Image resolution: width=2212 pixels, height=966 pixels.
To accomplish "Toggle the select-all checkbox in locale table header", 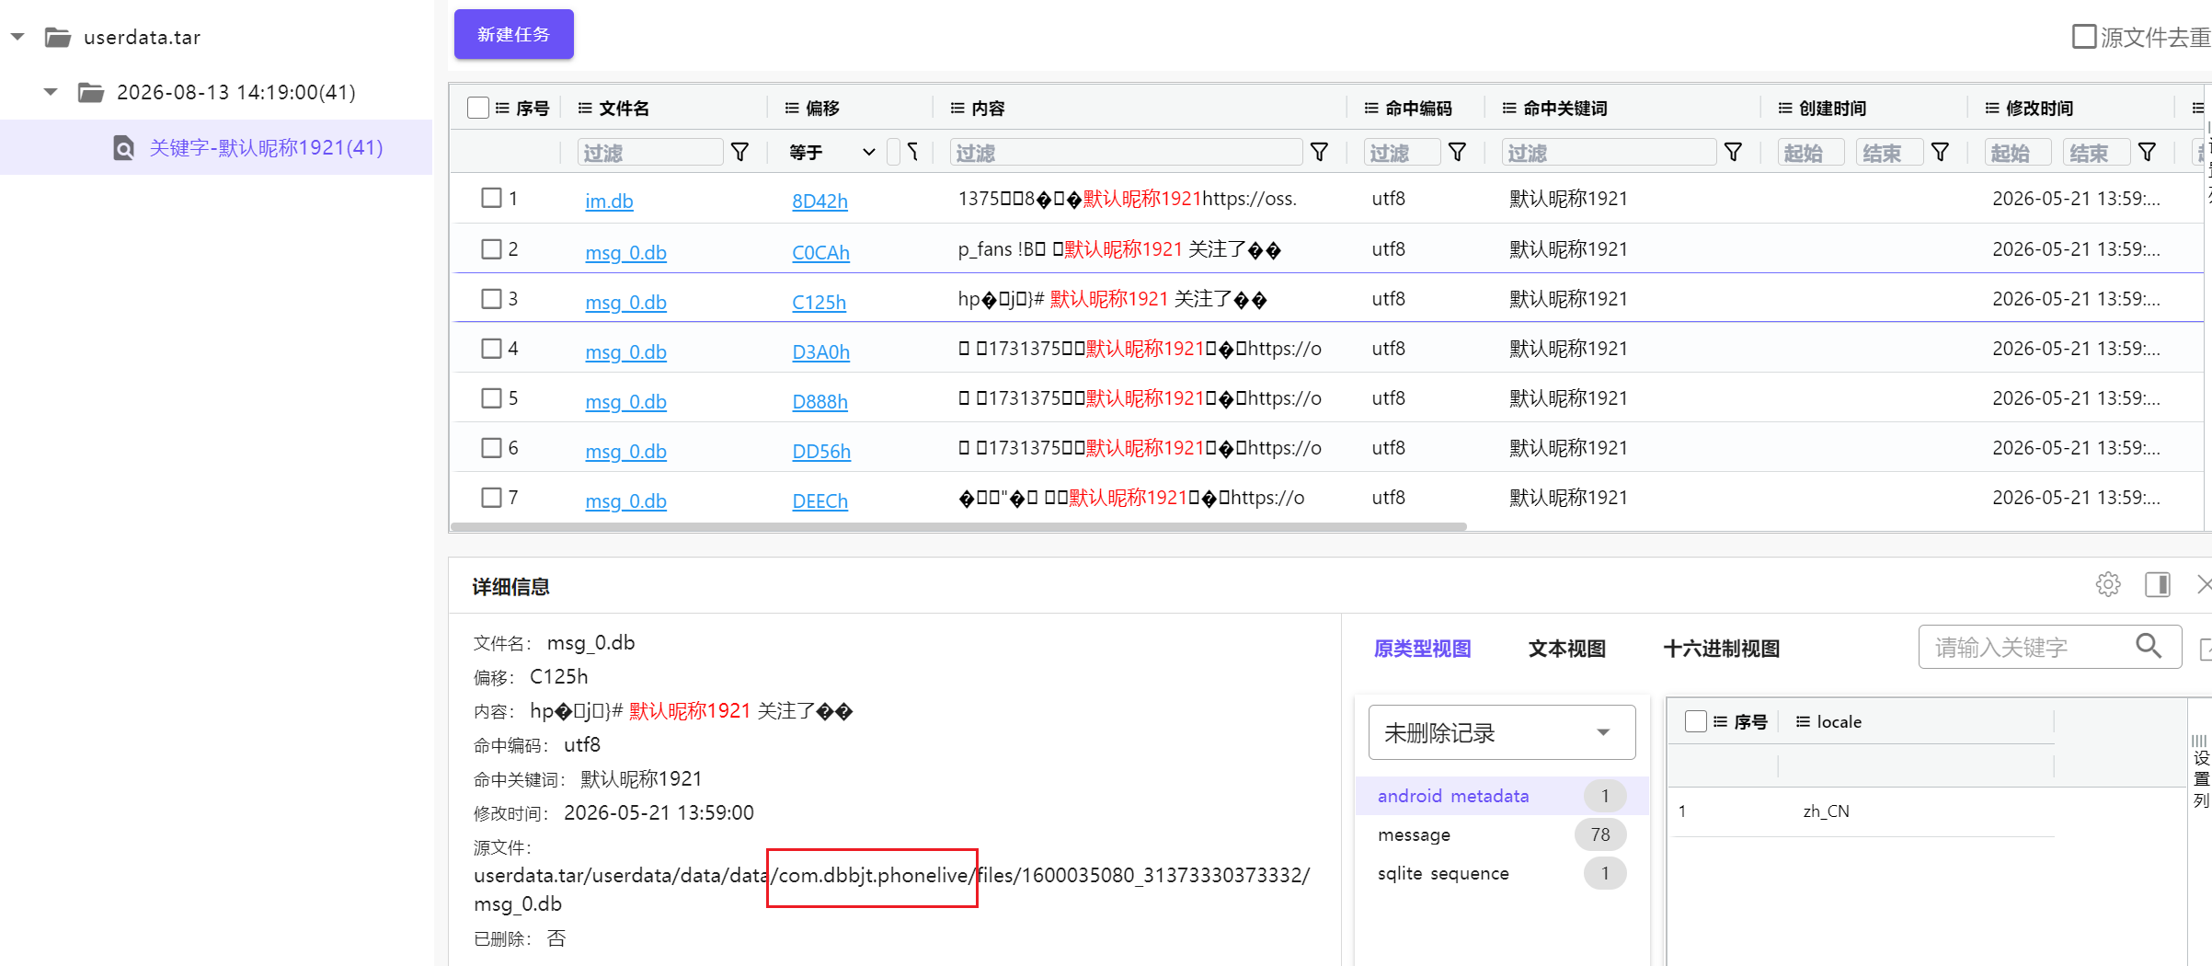I will click(1696, 721).
